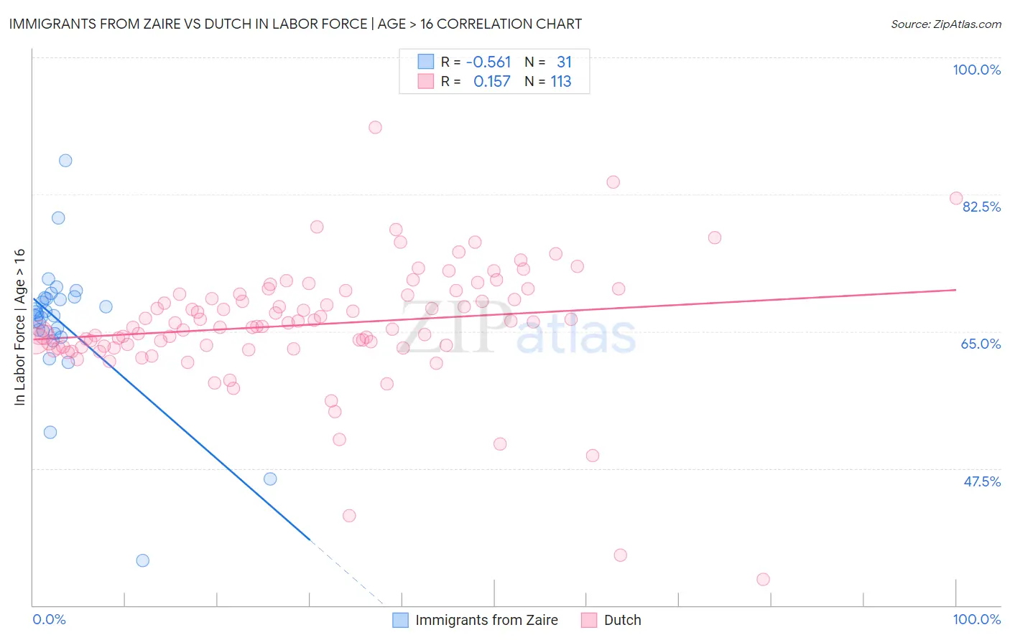Click the lowest pink data point at bottom right
The height and width of the screenshot is (640, 1010).
(764, 579)
